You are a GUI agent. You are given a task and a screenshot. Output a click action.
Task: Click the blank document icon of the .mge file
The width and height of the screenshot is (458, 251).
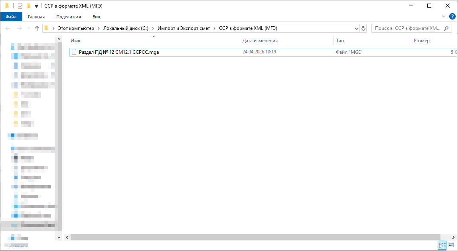(74, 52)
